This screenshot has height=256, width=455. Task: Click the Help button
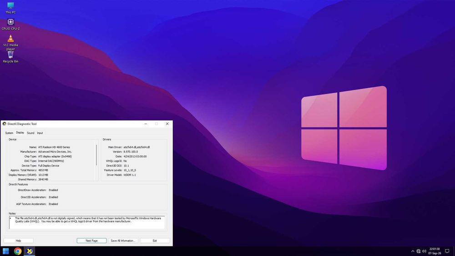(x=18, y=241)
